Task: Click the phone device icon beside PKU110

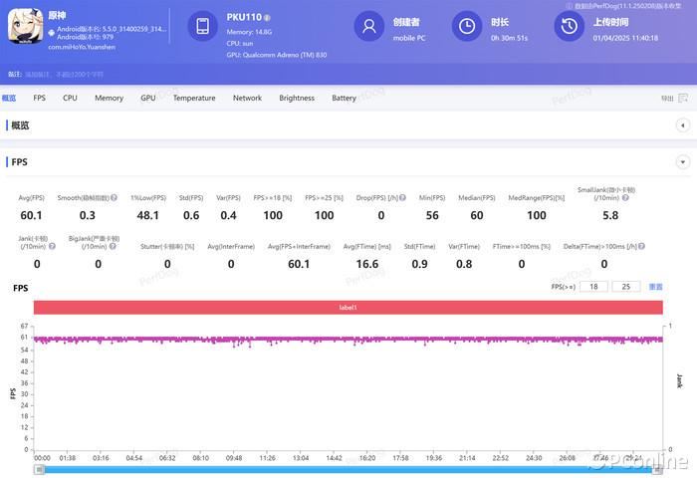Action: pyautogui.click(x=203, y=26)
